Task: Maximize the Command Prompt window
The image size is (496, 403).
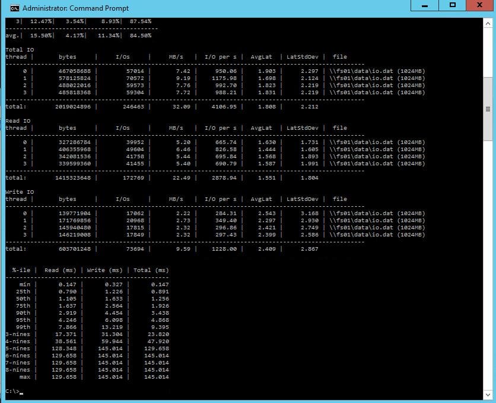Action: pos(452,5)
